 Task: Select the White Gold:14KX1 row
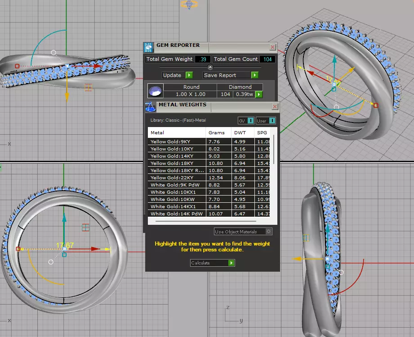pyautogui.click(x=209, y=206)
